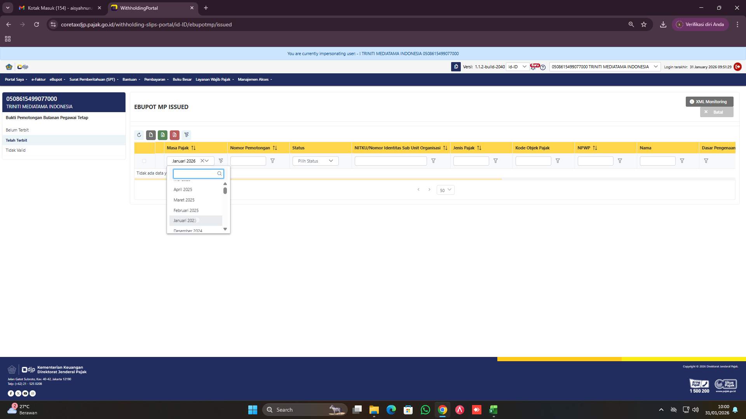This screenshot has height=419, width=746.
Task: Open WhatsApp from the taskbar
Action: click(425, 410)
